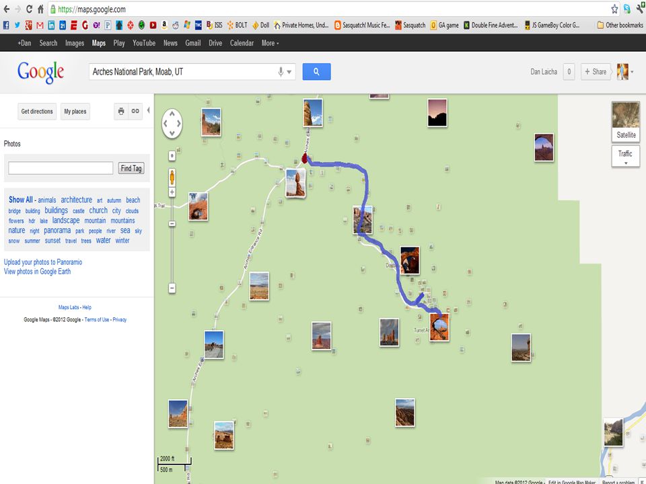Viewport: 646px width, 484px height.
Task: Open the Gmail bookmark icon
Action: 40,25
